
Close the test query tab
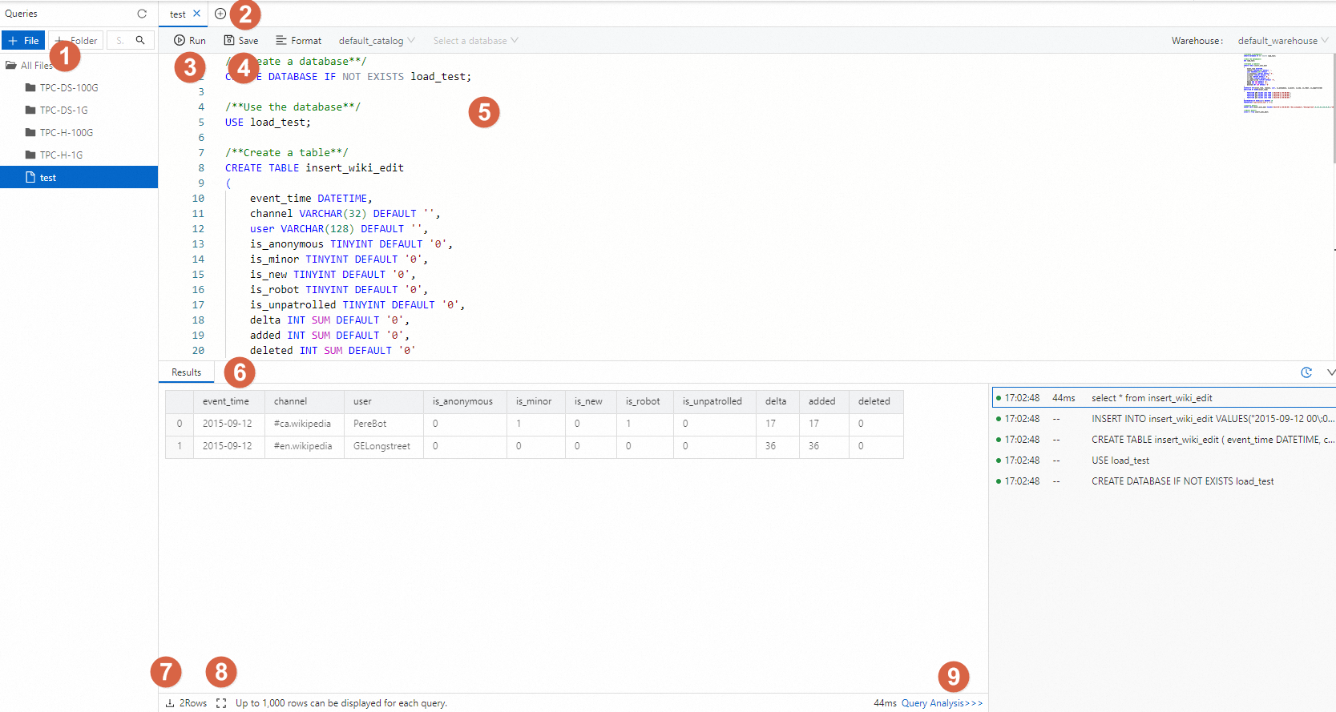(x=196, y=14)
